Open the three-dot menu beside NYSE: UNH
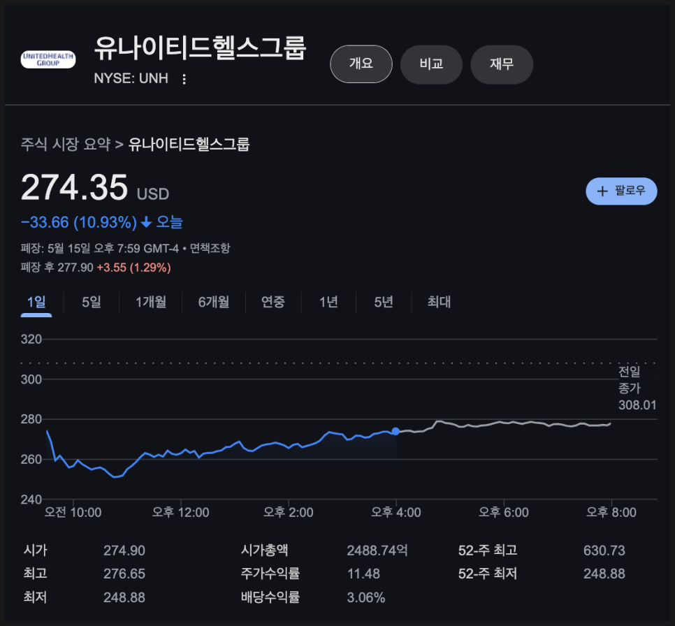Viewport: 675px width, 626px height. [x=184, y=79]
